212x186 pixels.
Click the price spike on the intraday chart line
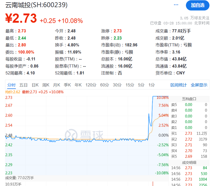tap(149, 114)
